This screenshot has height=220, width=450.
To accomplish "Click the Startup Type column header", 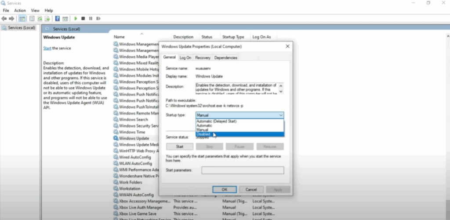I will pos(233,37).
